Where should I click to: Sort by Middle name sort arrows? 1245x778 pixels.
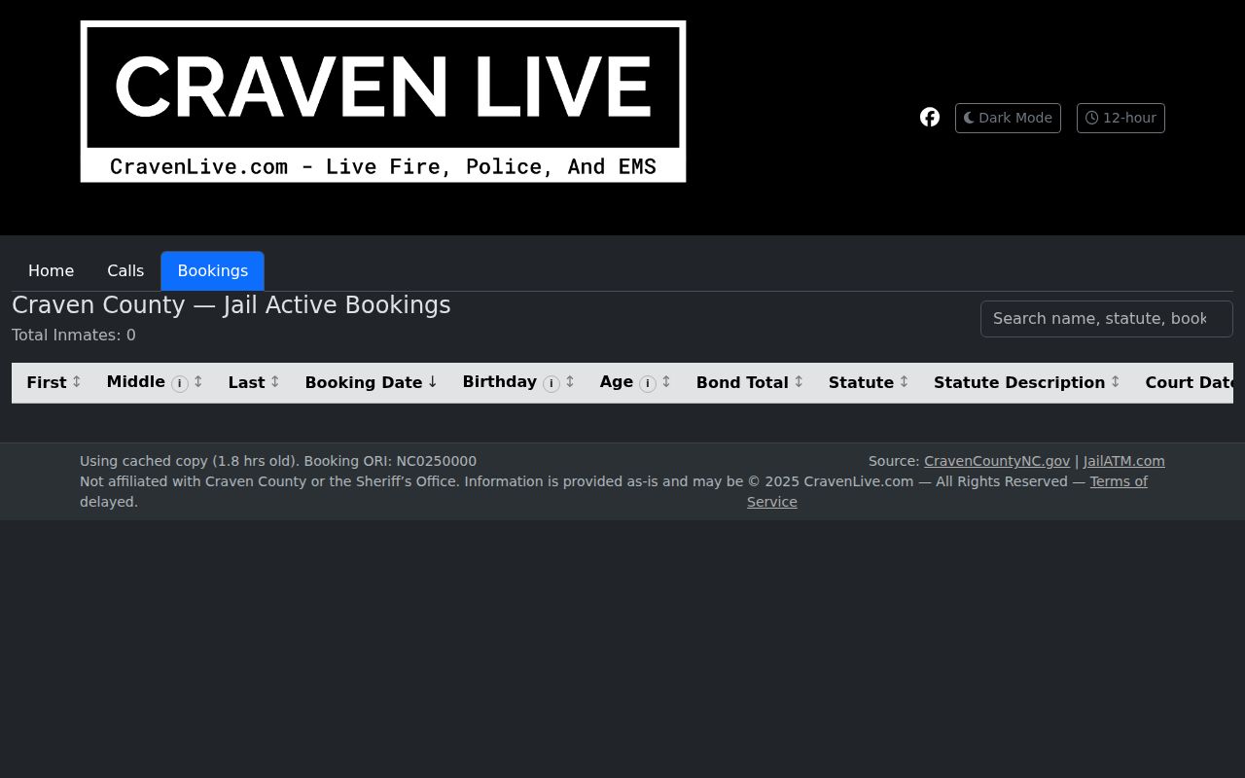click(198, 381)
